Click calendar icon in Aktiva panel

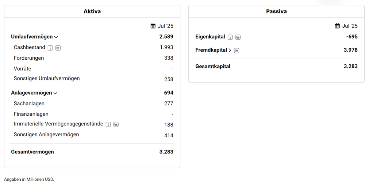(x=153, y=26)
